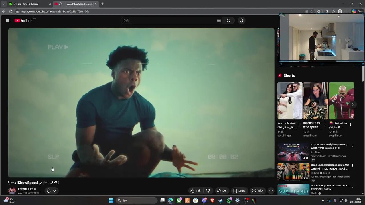
Task: Close the Kick Dashboard tab
Action: (50, 4)
